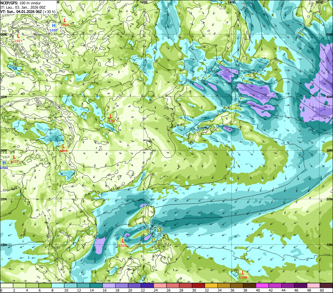Click the pale pink 48–60 legend swatch

[x=314, y=285]
